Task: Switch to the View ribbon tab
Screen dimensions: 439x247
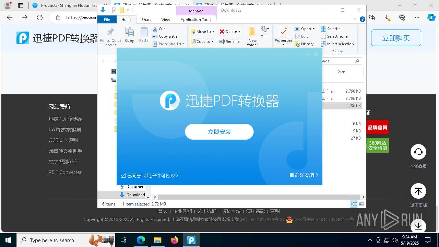Action: 166,20
